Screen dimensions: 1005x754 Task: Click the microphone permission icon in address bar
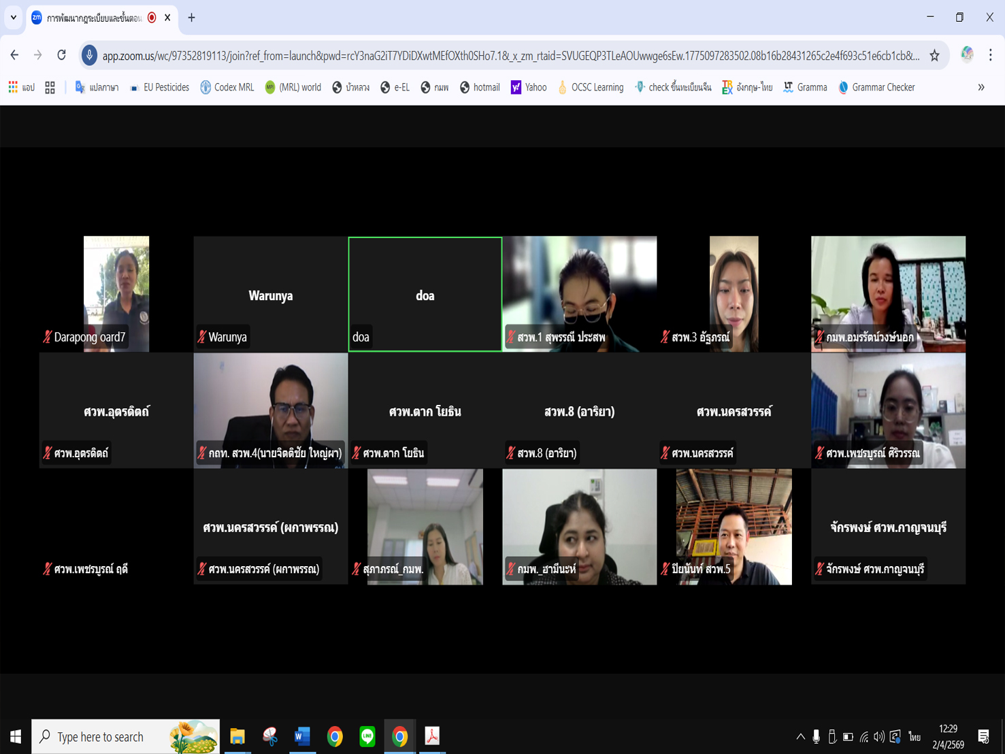(x=89, y=55)
